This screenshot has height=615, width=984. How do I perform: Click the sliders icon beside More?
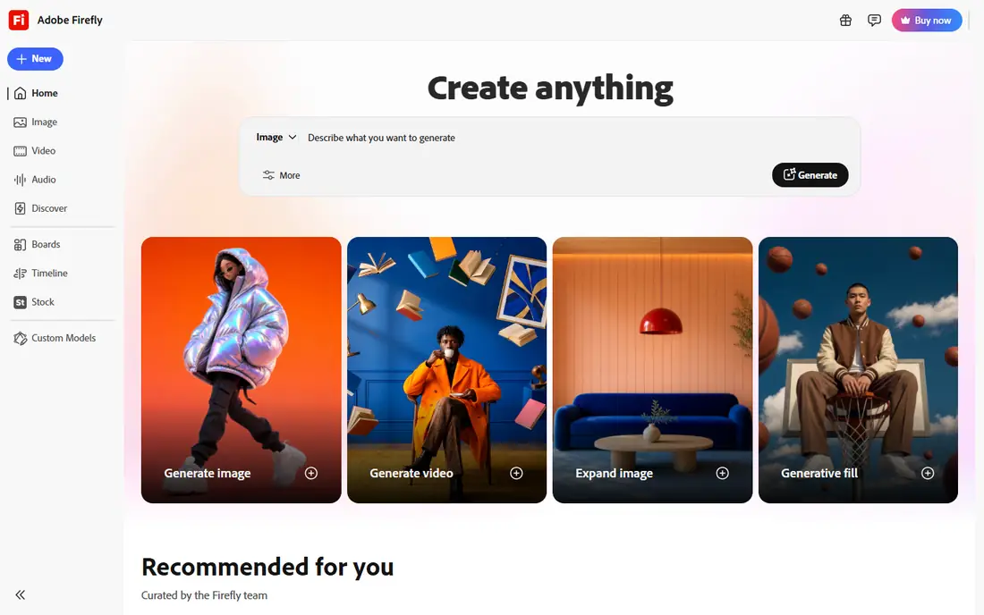(268, 175)
